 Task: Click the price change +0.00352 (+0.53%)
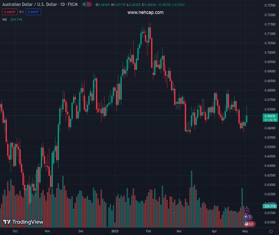[171, 5]
